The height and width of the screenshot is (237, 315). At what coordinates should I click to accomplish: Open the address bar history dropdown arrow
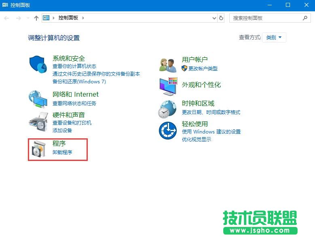214,18
